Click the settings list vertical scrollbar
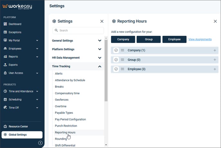 pyautogui.click(x=106, y=70)
